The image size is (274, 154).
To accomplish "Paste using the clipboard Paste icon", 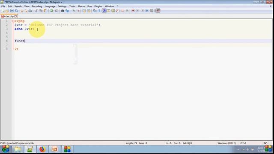I will [x=45, y=11].
